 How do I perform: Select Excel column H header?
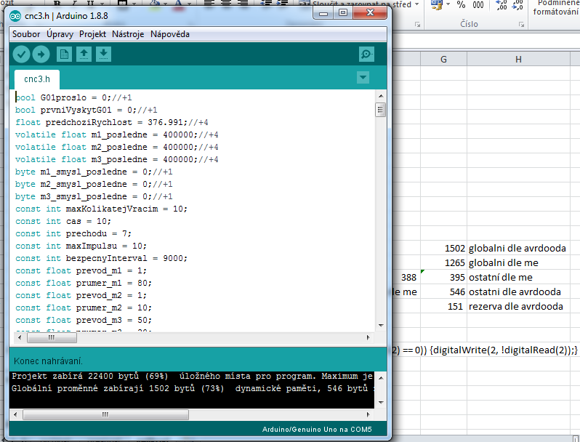[518, 59]
